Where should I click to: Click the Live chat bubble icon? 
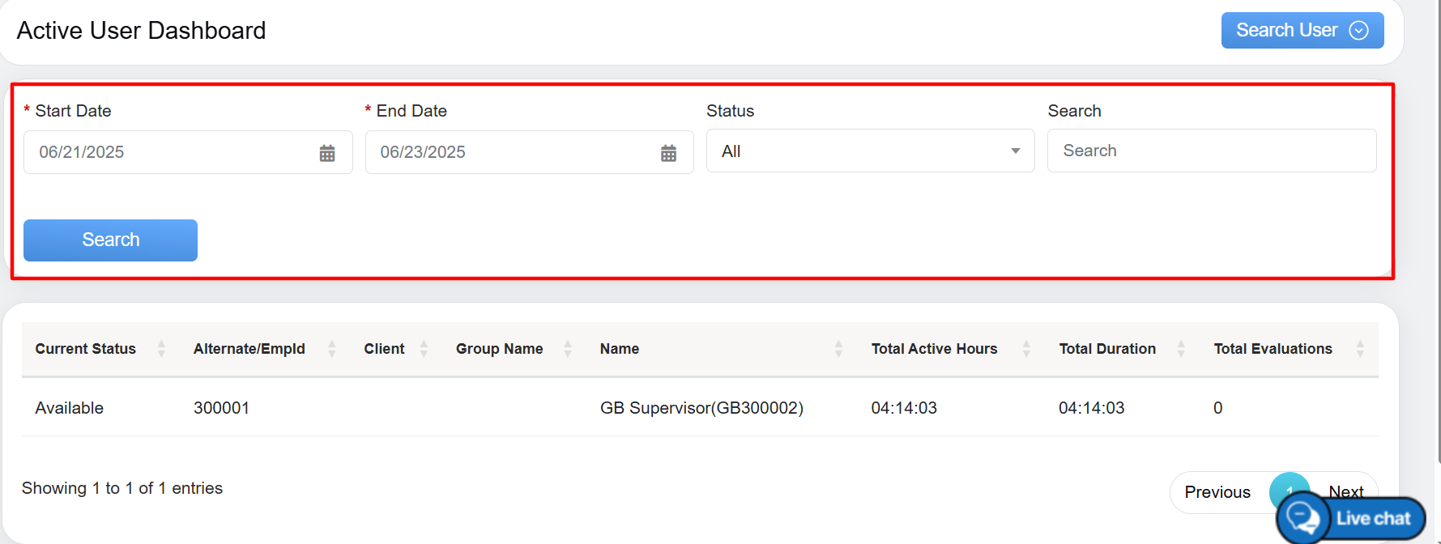[1303, 518]
